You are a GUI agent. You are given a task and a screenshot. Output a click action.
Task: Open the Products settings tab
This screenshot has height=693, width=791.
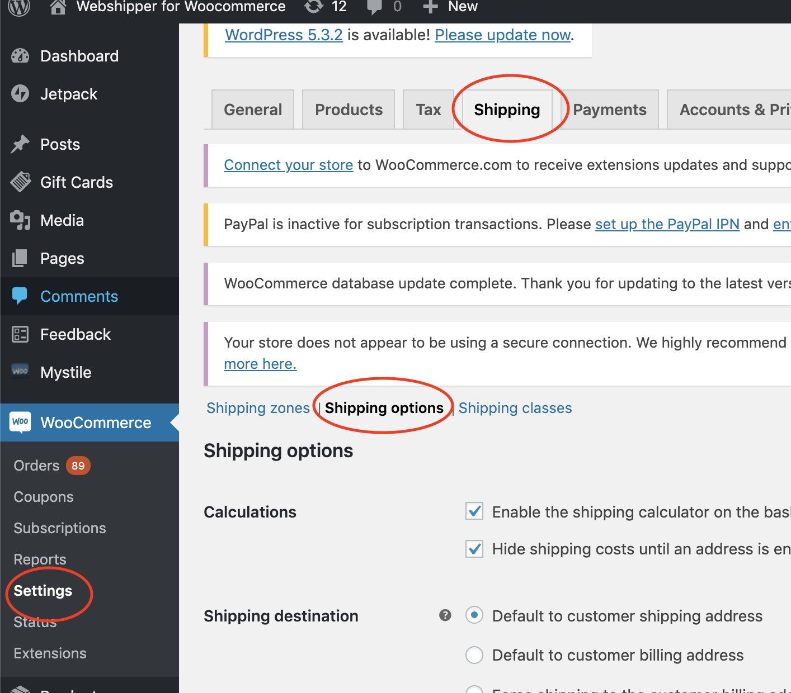click(x=349, y=110)
